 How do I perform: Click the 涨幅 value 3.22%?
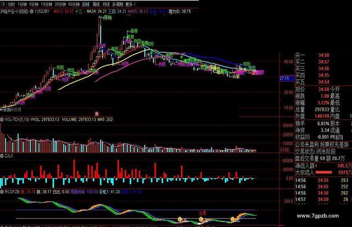pos(323,103)
